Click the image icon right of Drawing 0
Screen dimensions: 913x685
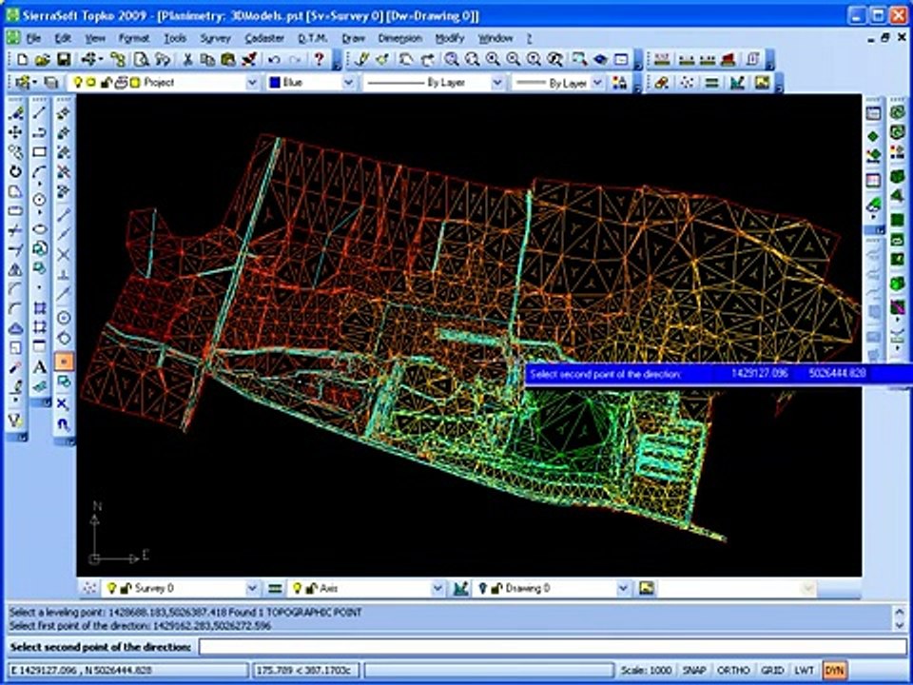pos(646,588)
